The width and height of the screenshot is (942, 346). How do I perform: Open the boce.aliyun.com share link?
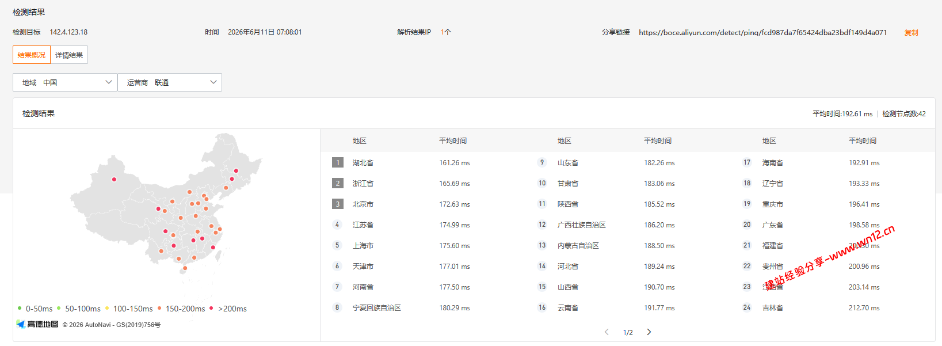(x=762, y=32)
